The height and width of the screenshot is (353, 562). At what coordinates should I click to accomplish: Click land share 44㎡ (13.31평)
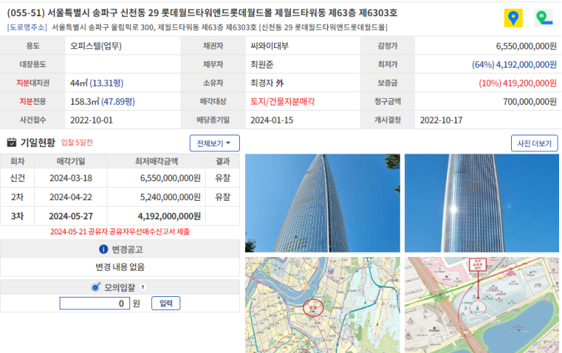point(97,83)
